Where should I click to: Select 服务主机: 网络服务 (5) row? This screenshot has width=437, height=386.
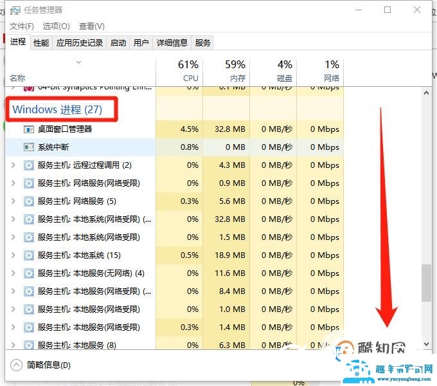[x=174, y=201]
